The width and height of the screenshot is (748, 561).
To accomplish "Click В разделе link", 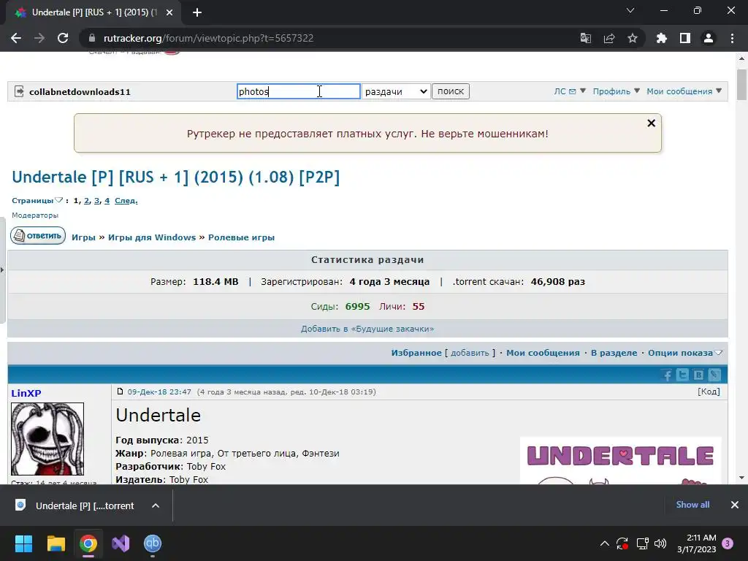I will [614, 353].
